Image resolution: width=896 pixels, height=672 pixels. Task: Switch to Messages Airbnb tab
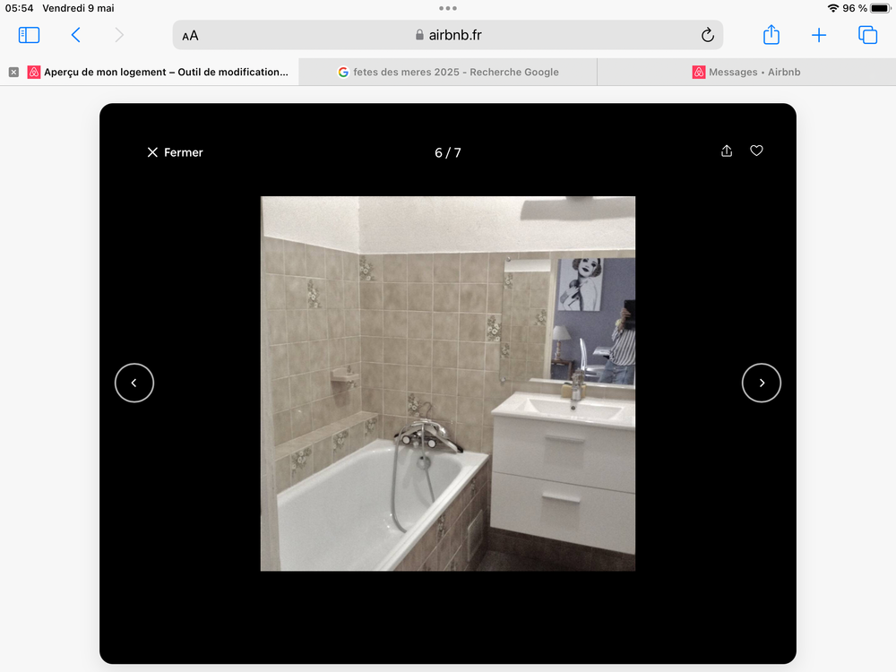[x=746, y=72]
